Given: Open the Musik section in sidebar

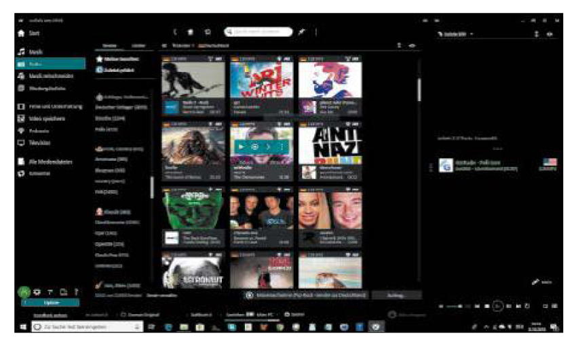Looking at the screenshot, I should [x=31, y=52].
